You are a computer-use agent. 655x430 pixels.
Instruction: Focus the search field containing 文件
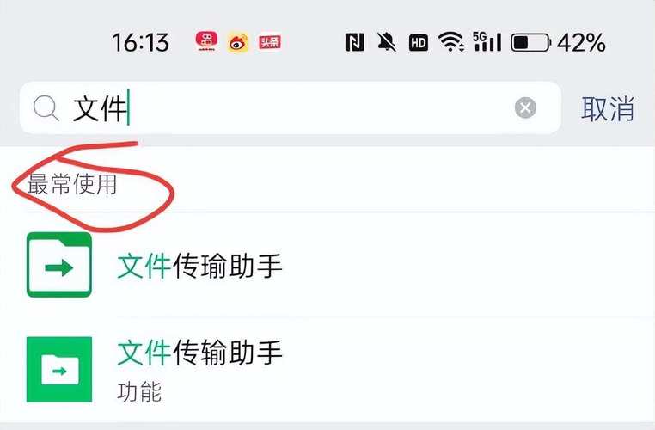[x=290, y=108]
